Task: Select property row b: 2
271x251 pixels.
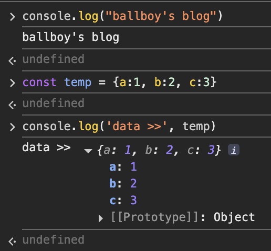Action: (x=123, y=183)
